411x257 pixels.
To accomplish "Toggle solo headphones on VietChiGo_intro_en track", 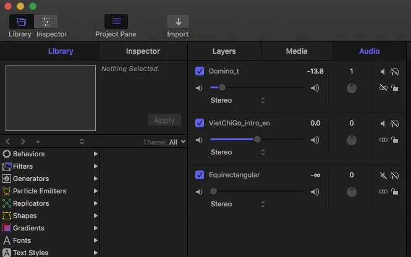I will click(x=395, y=124).
